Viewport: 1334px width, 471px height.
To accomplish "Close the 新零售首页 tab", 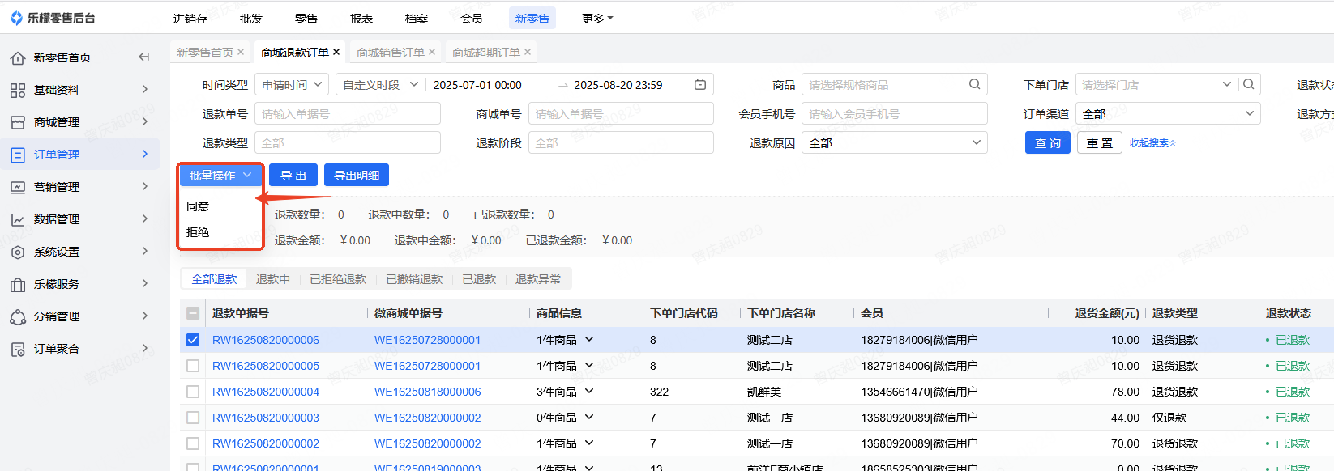I will pos(241,52).
